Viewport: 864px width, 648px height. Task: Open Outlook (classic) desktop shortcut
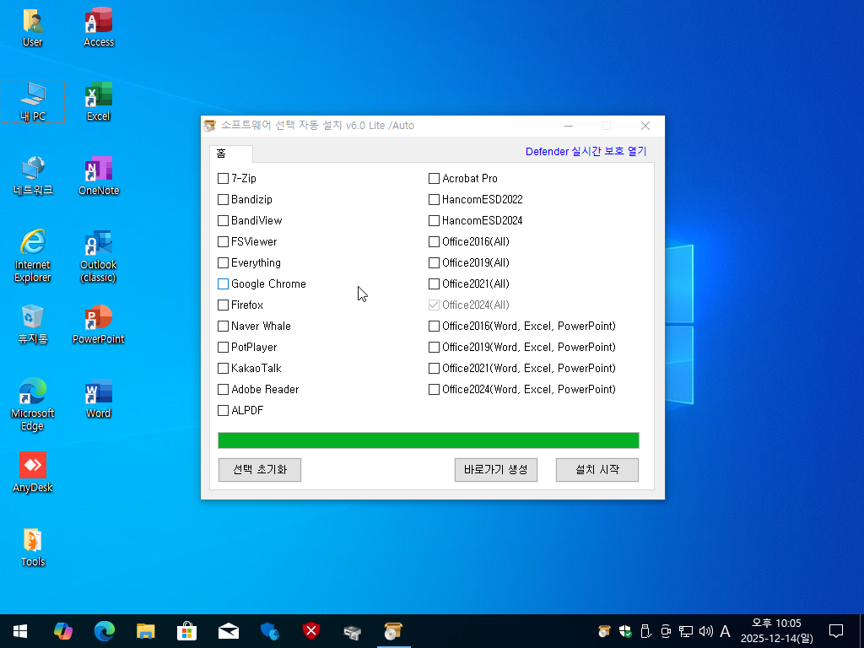pos(99,256)
